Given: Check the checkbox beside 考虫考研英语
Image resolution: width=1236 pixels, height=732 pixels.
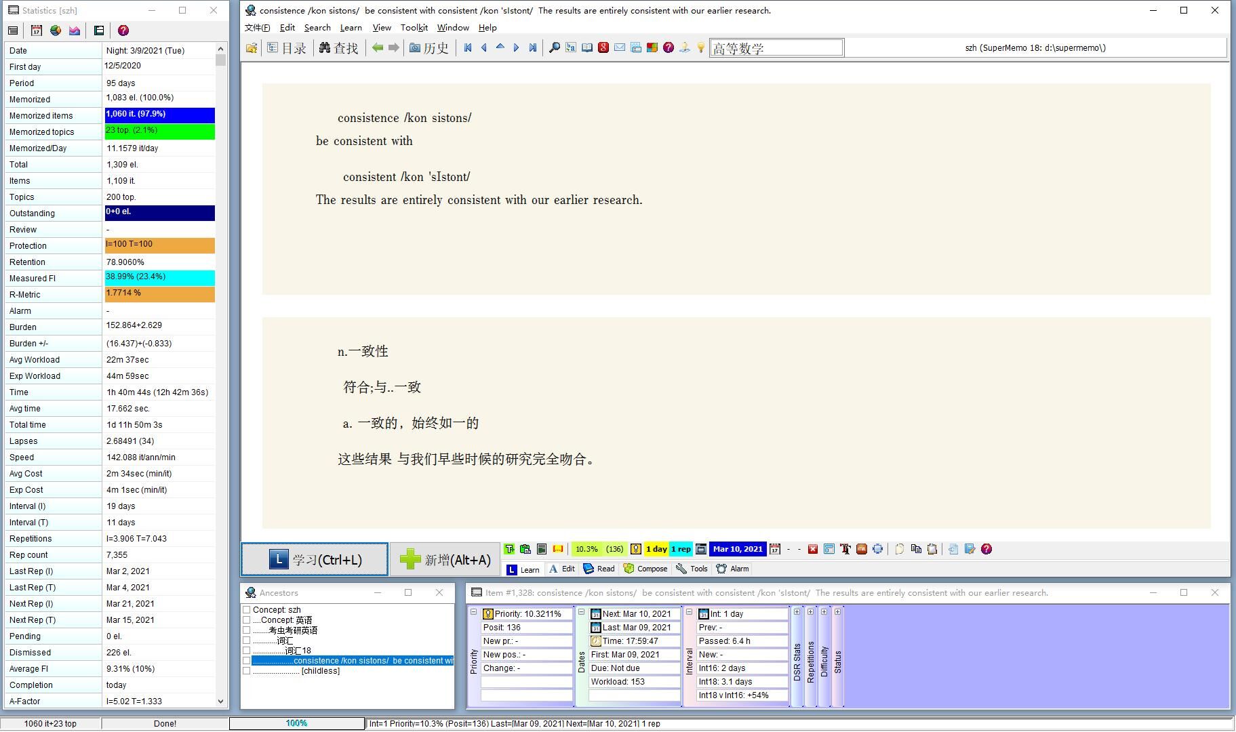Looking at the screenshot, I should click(247, 630).
